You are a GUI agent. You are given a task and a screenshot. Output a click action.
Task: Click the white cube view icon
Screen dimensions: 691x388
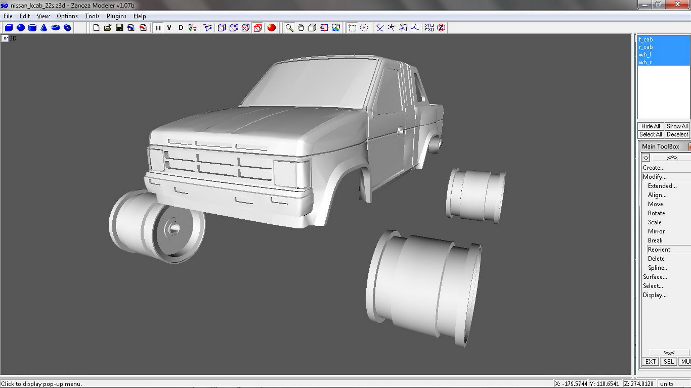coord(312,28)
